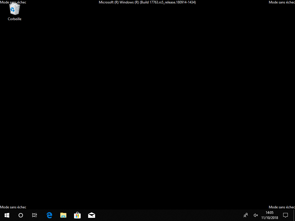Click the muted volume speaker icon

pos(256,215)
